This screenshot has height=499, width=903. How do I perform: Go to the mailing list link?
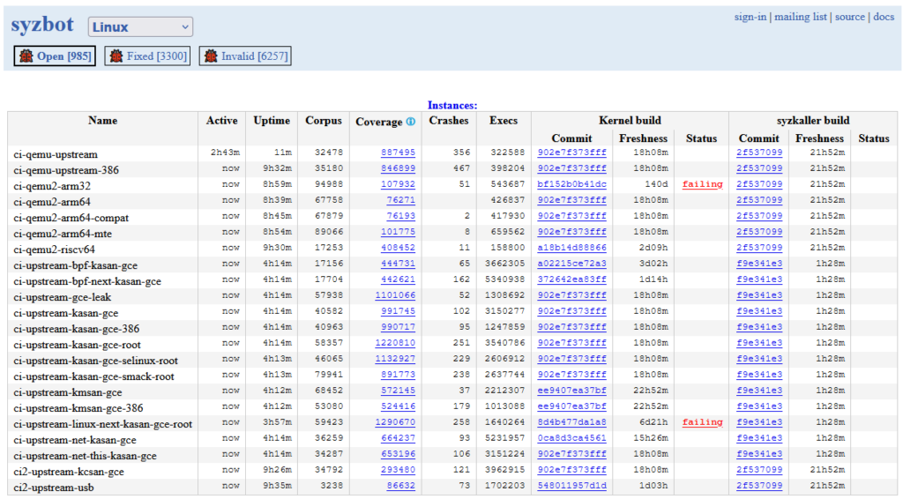coord(801,17)
